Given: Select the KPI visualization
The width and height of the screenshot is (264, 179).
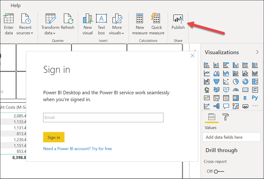Looking at the screenshot, I should 207,98.
